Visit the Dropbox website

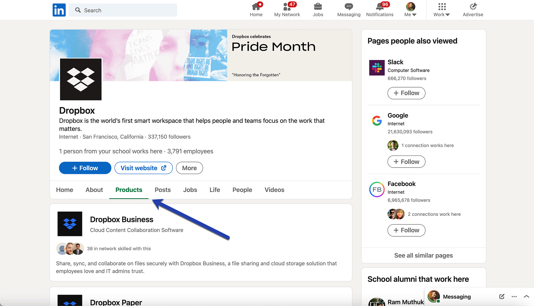pyautogui.click(x=143, y=168)
